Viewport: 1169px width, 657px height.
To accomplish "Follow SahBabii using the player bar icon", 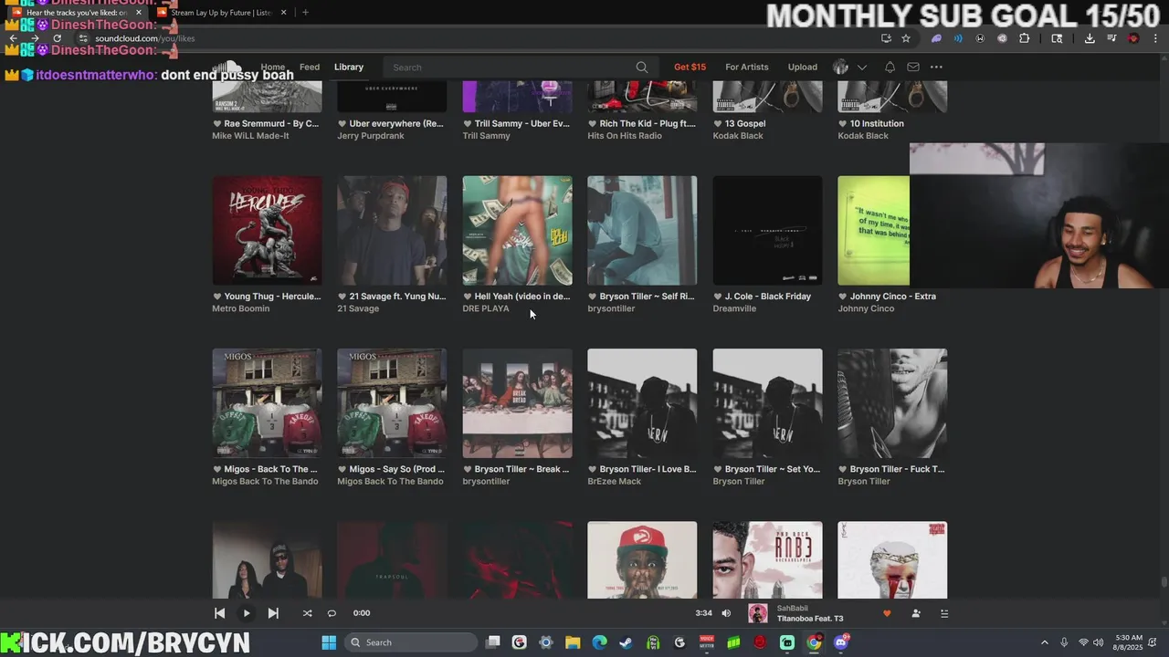I will 916,613.
